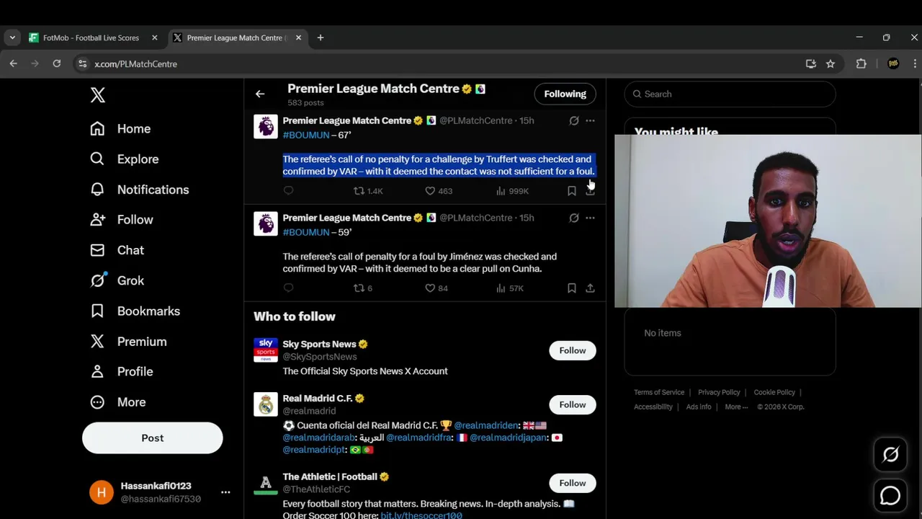The height and width of the screenshot is (519, 922).
Task: Click the @realmadridjapan link
Action: [x=508, y=438]
